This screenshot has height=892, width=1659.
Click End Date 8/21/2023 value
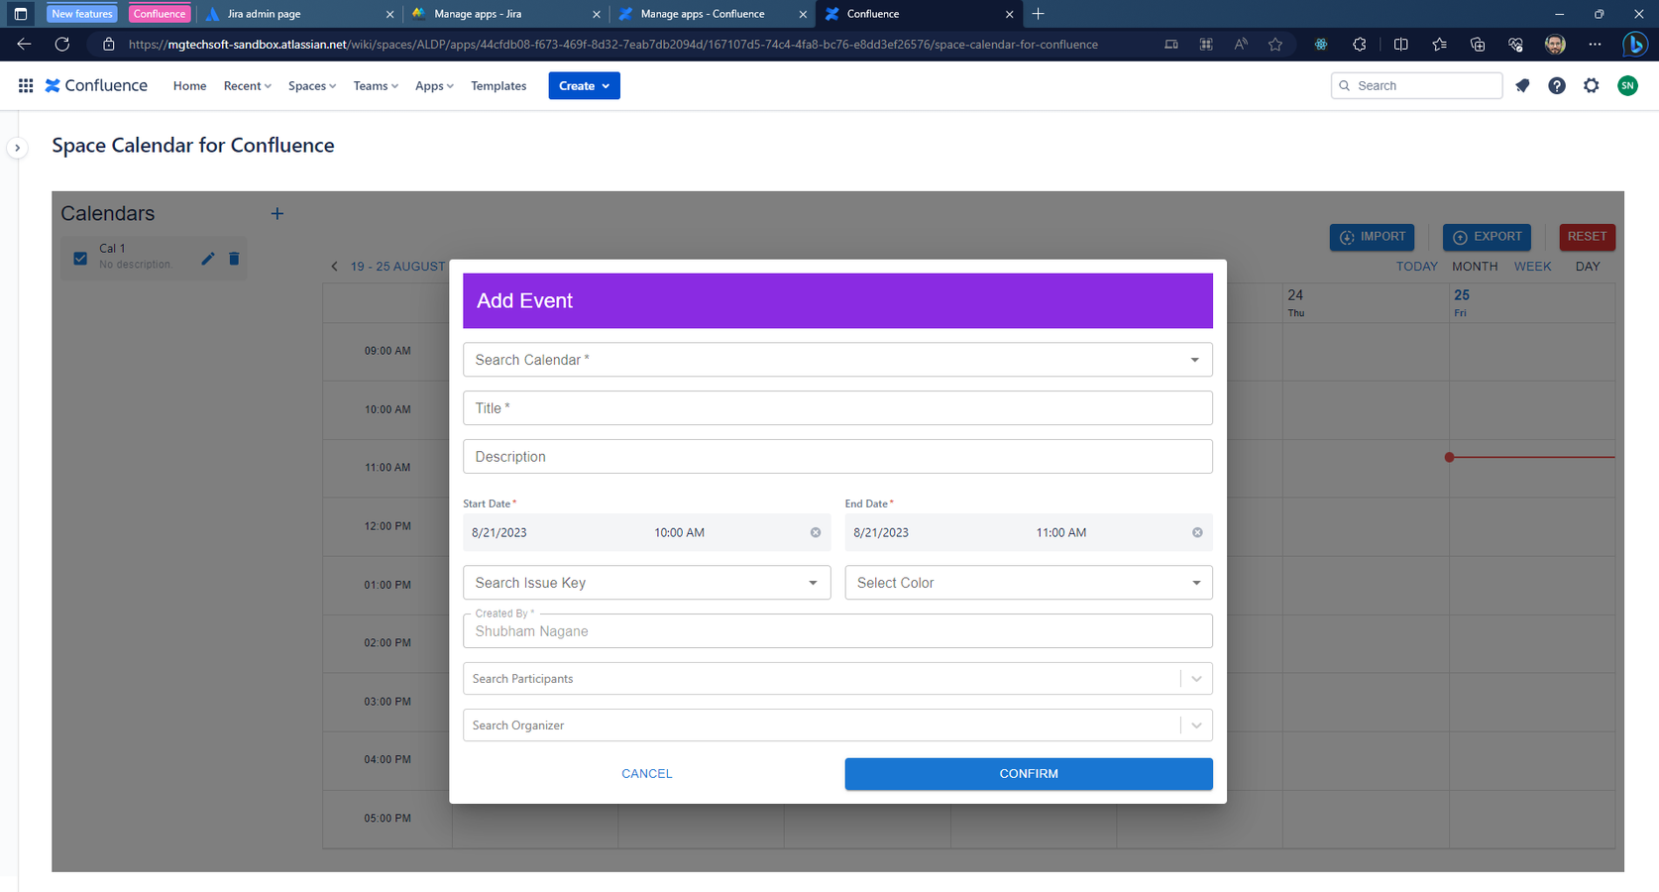881,533
